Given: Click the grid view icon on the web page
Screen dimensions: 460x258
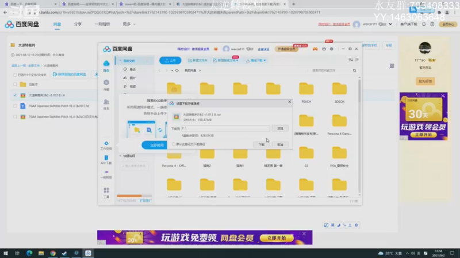Looking at the screenshot, I should (392, 66).
